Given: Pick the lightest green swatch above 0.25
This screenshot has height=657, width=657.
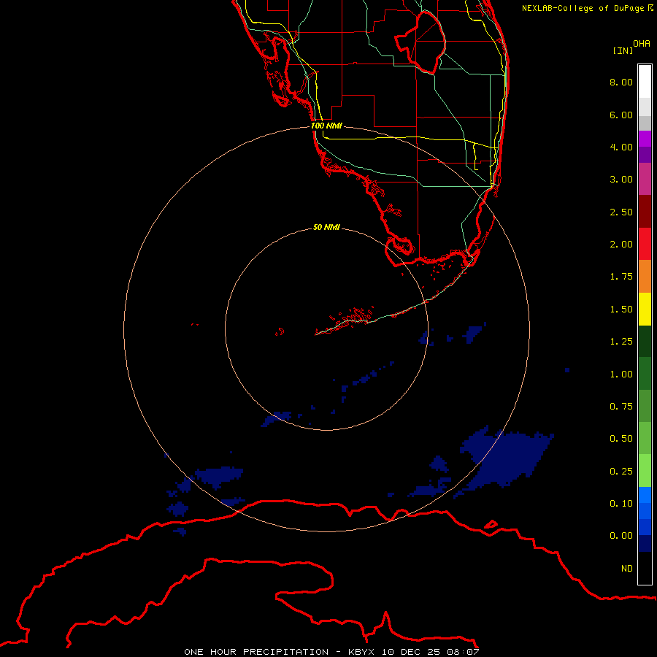Looking at the screenshot, I should (645, 471).
